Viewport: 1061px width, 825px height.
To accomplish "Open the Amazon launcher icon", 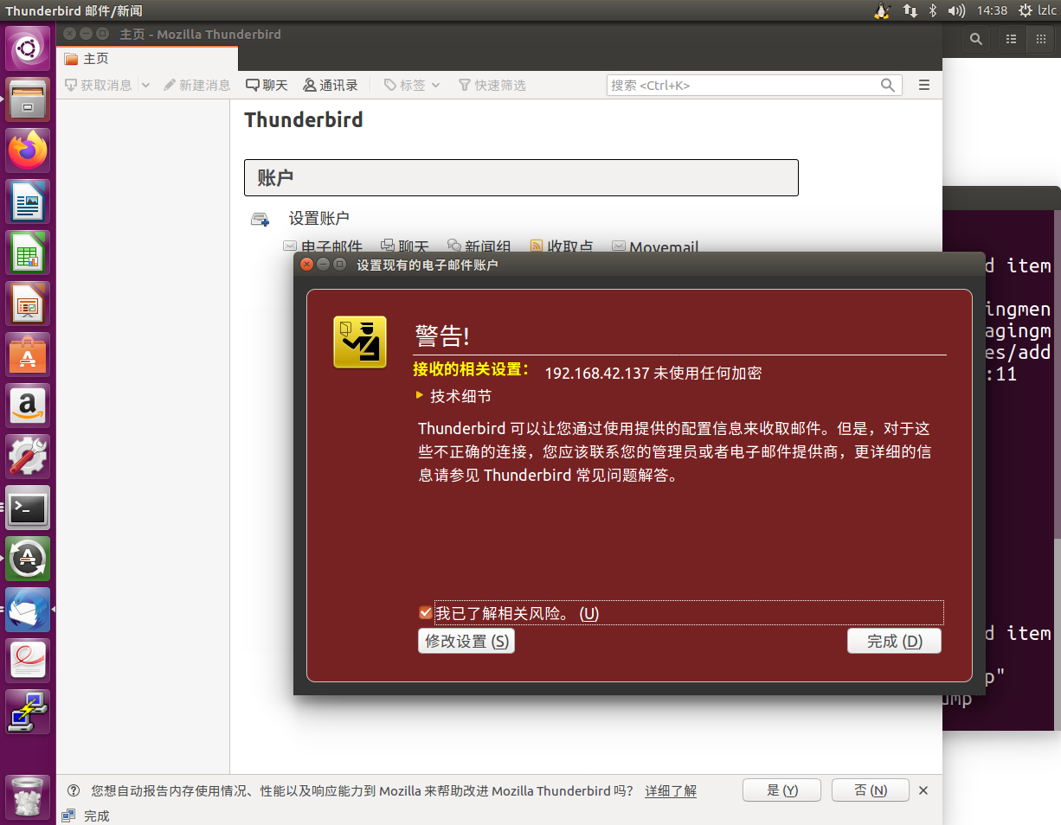I will [x=29, y=406].
